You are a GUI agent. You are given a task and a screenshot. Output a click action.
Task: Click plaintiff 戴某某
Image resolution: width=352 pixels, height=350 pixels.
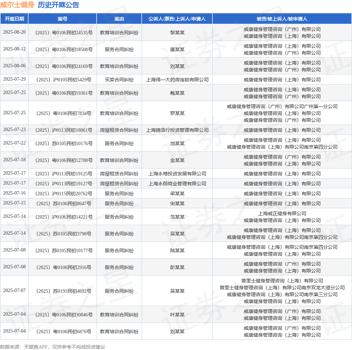[177, 93]
